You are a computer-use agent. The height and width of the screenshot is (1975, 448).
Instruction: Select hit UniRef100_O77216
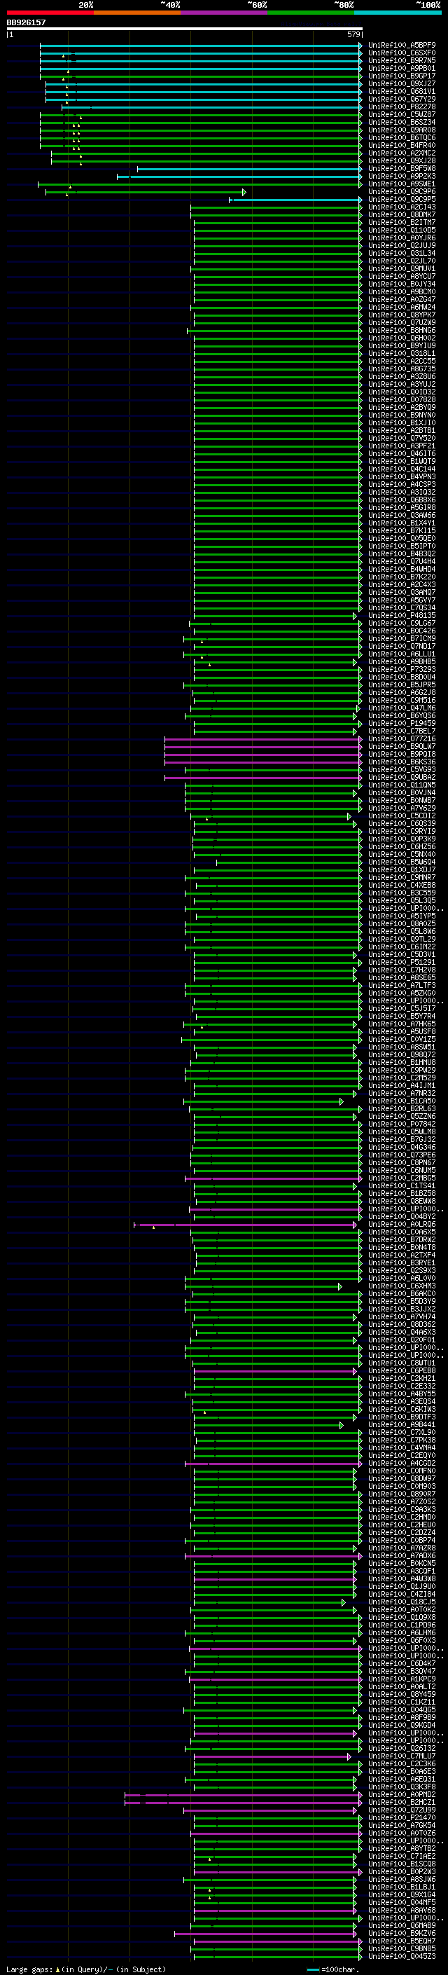tap(402, 738)
